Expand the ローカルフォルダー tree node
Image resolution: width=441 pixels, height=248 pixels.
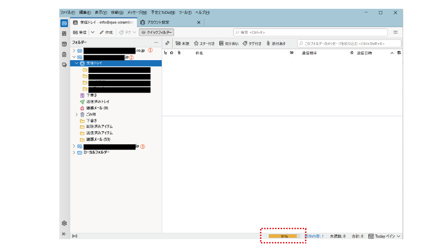click(x=73, y=152)
